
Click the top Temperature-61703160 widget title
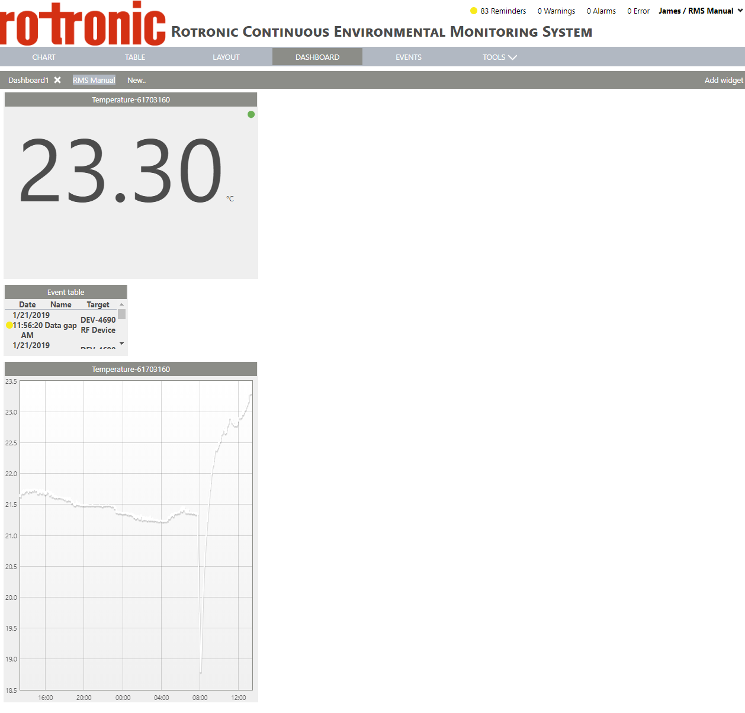[131, 99]
